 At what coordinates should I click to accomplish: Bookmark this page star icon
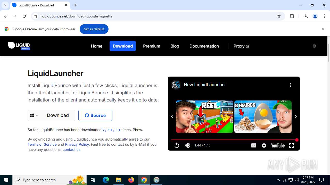click(279, 16)
